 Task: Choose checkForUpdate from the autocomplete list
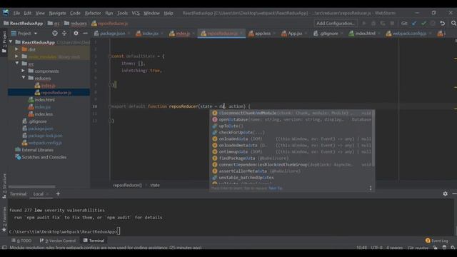coord(291,132)
